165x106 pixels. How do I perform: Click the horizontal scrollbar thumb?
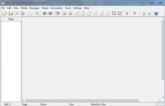[82, 101]
